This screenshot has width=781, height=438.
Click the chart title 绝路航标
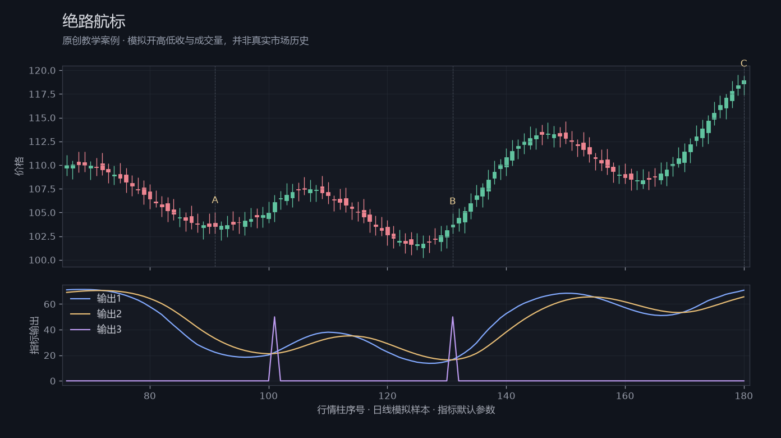(94, 21)
